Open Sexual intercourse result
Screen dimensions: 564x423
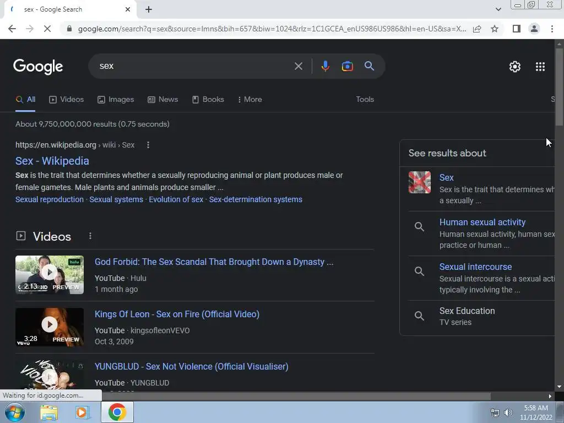click(475, 267)
